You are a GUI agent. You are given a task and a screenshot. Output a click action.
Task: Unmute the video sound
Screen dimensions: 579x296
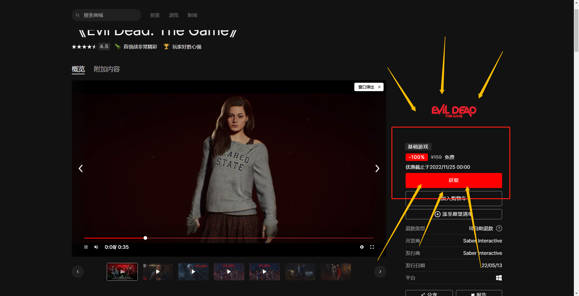click(96, 247)
